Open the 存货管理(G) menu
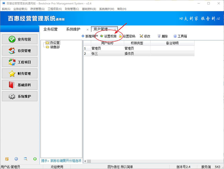224x169 pixels. click(38, 9)
